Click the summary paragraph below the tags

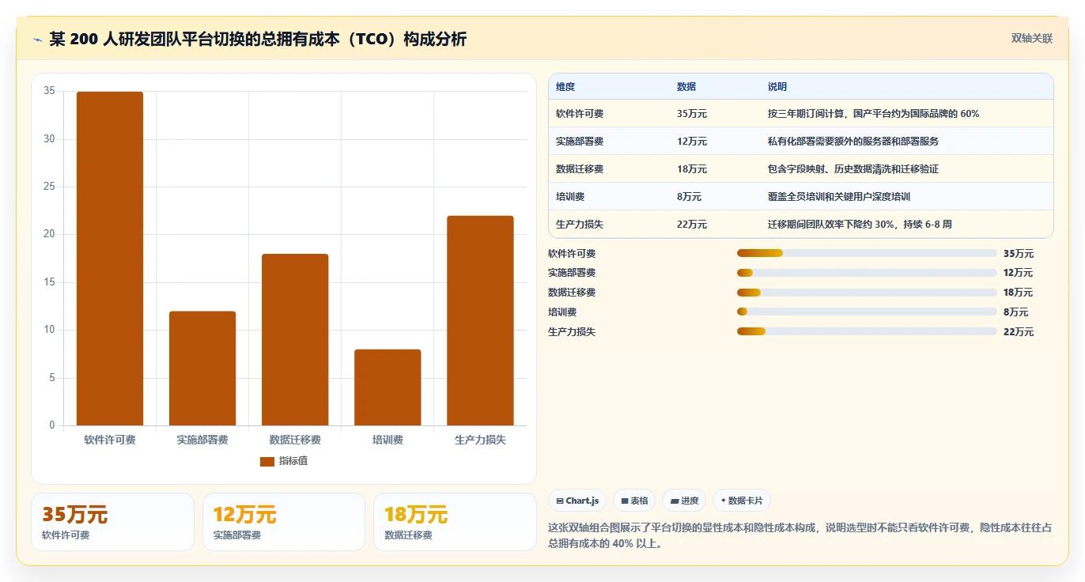pos(800,535)
